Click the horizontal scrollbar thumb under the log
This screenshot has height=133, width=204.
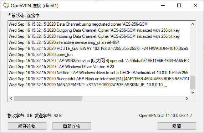point(48,99)
